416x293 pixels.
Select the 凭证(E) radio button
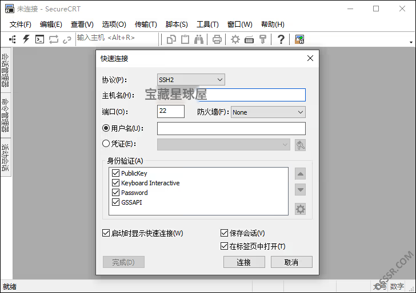tap(106, 144)
